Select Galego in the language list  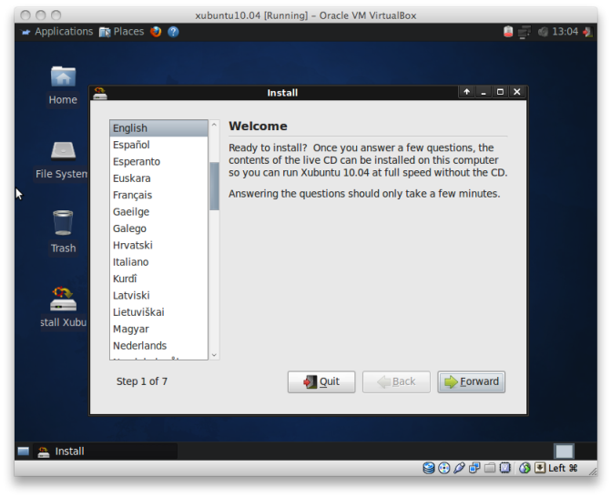(158, 228)
